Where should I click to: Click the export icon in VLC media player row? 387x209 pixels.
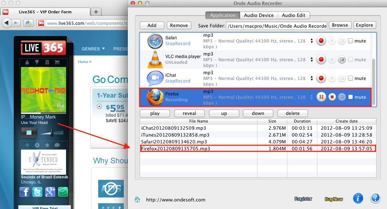(x=342, y=59)
